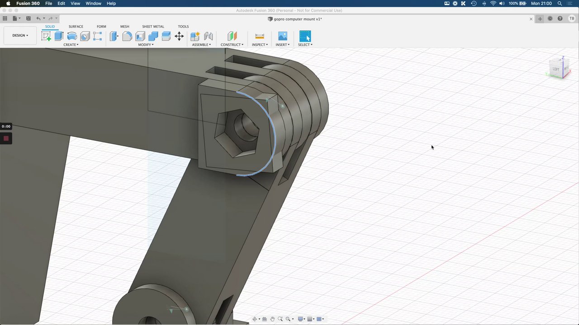
Task: Activate the Fit zoom magnifier tool
Action: tap(288, 319)
